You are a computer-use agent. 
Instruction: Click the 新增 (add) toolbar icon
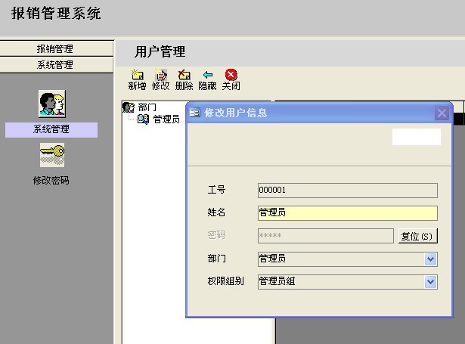pos(137,74)
